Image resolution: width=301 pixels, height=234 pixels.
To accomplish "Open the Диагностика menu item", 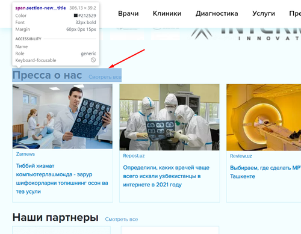I will (217, 13).
